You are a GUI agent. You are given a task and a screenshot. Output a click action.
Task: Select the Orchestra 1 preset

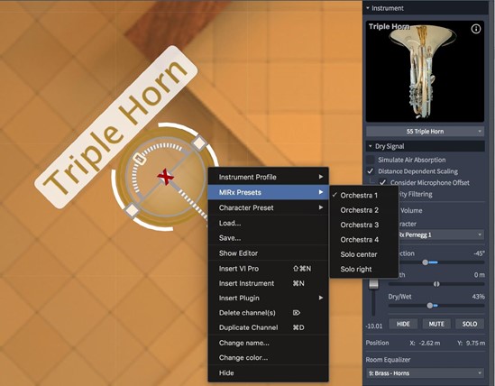tap(364, 195)
